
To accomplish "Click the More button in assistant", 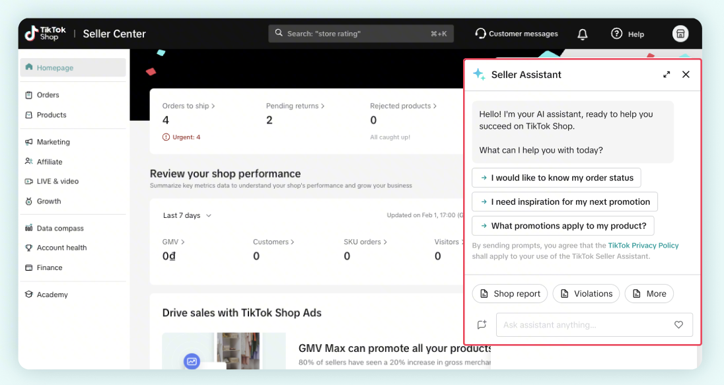I will [649, 294].
